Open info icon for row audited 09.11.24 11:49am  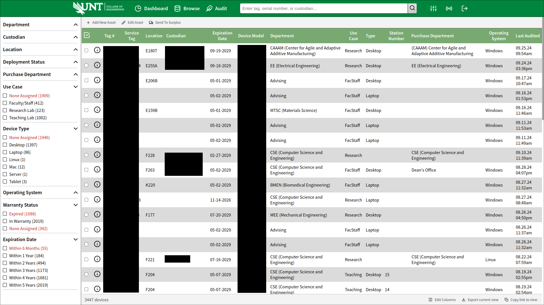97,140
